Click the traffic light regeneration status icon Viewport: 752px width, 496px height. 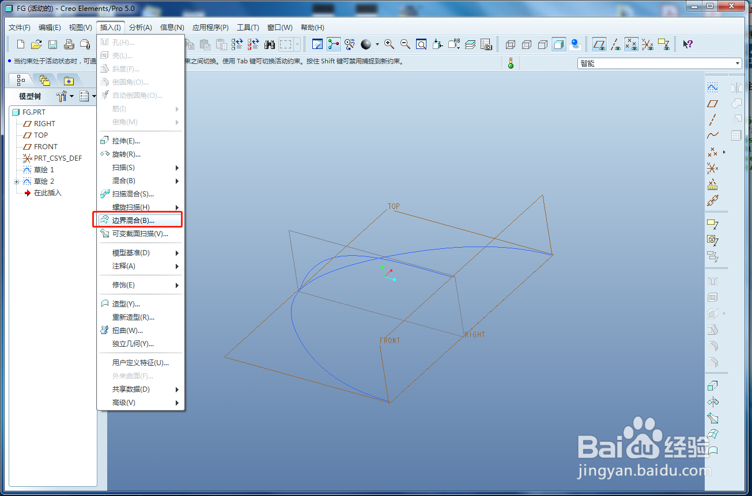(510, 63)
